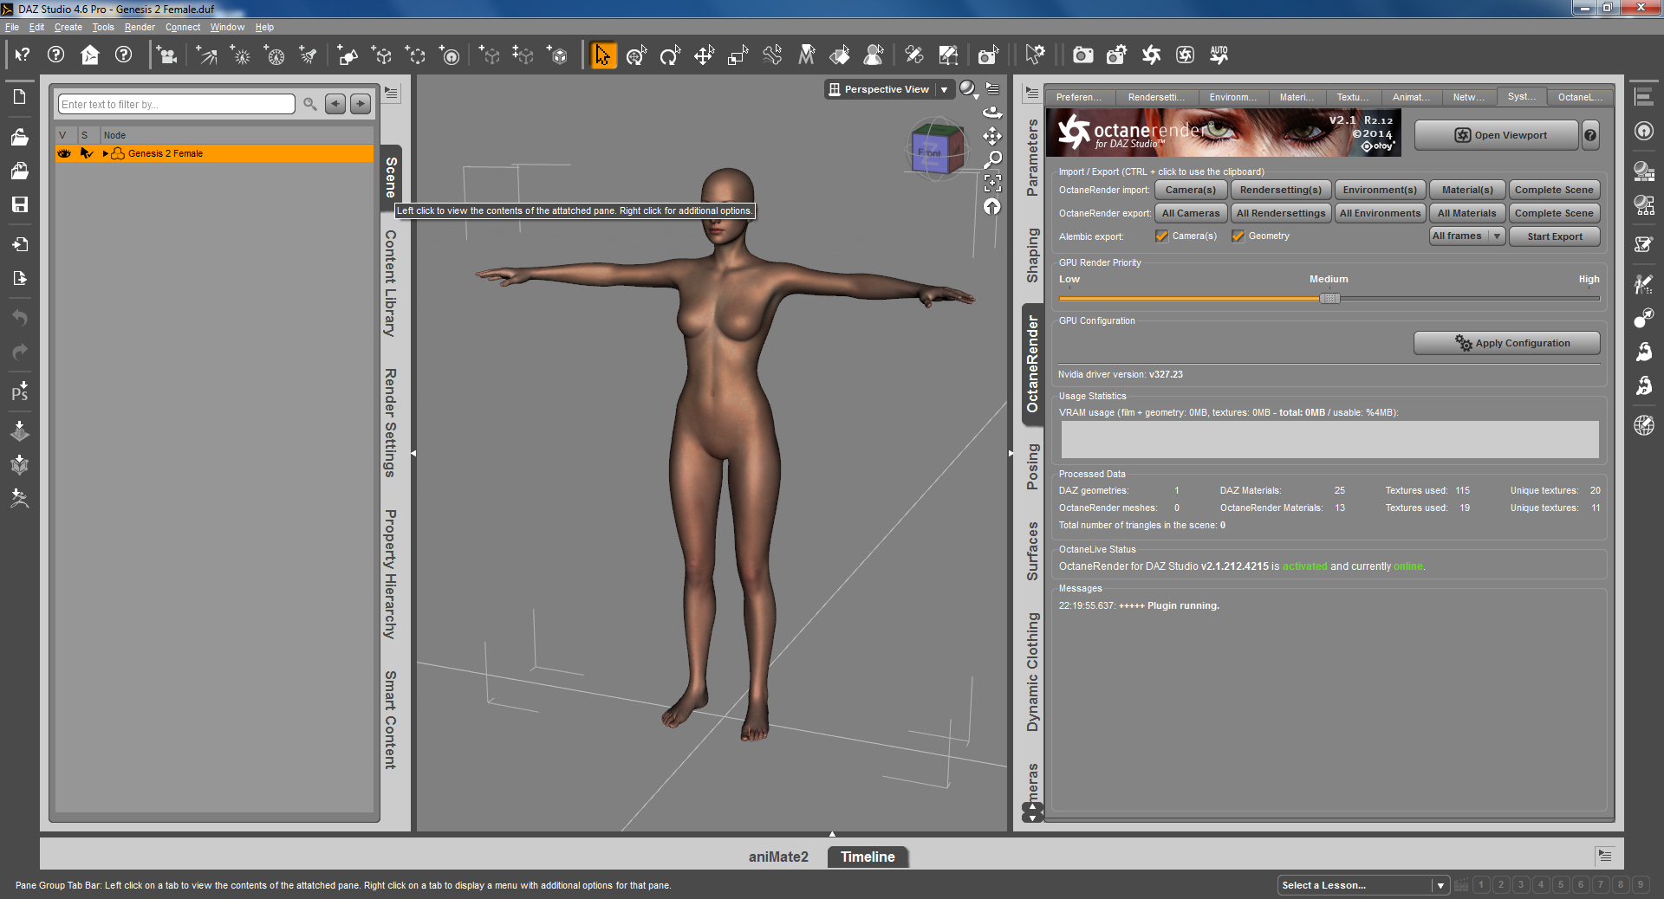Click the New file icon in the left sidebar
Viewport: 1664px width, 899px height.
point(19,96)
